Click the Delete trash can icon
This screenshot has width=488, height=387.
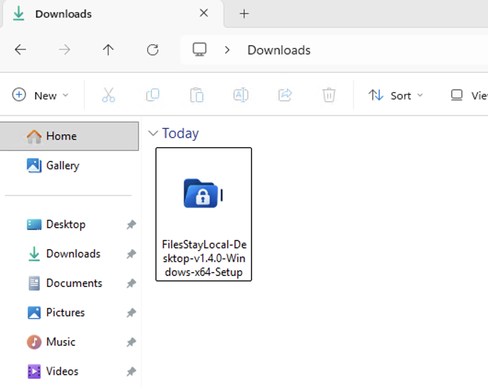coord(329,95)
